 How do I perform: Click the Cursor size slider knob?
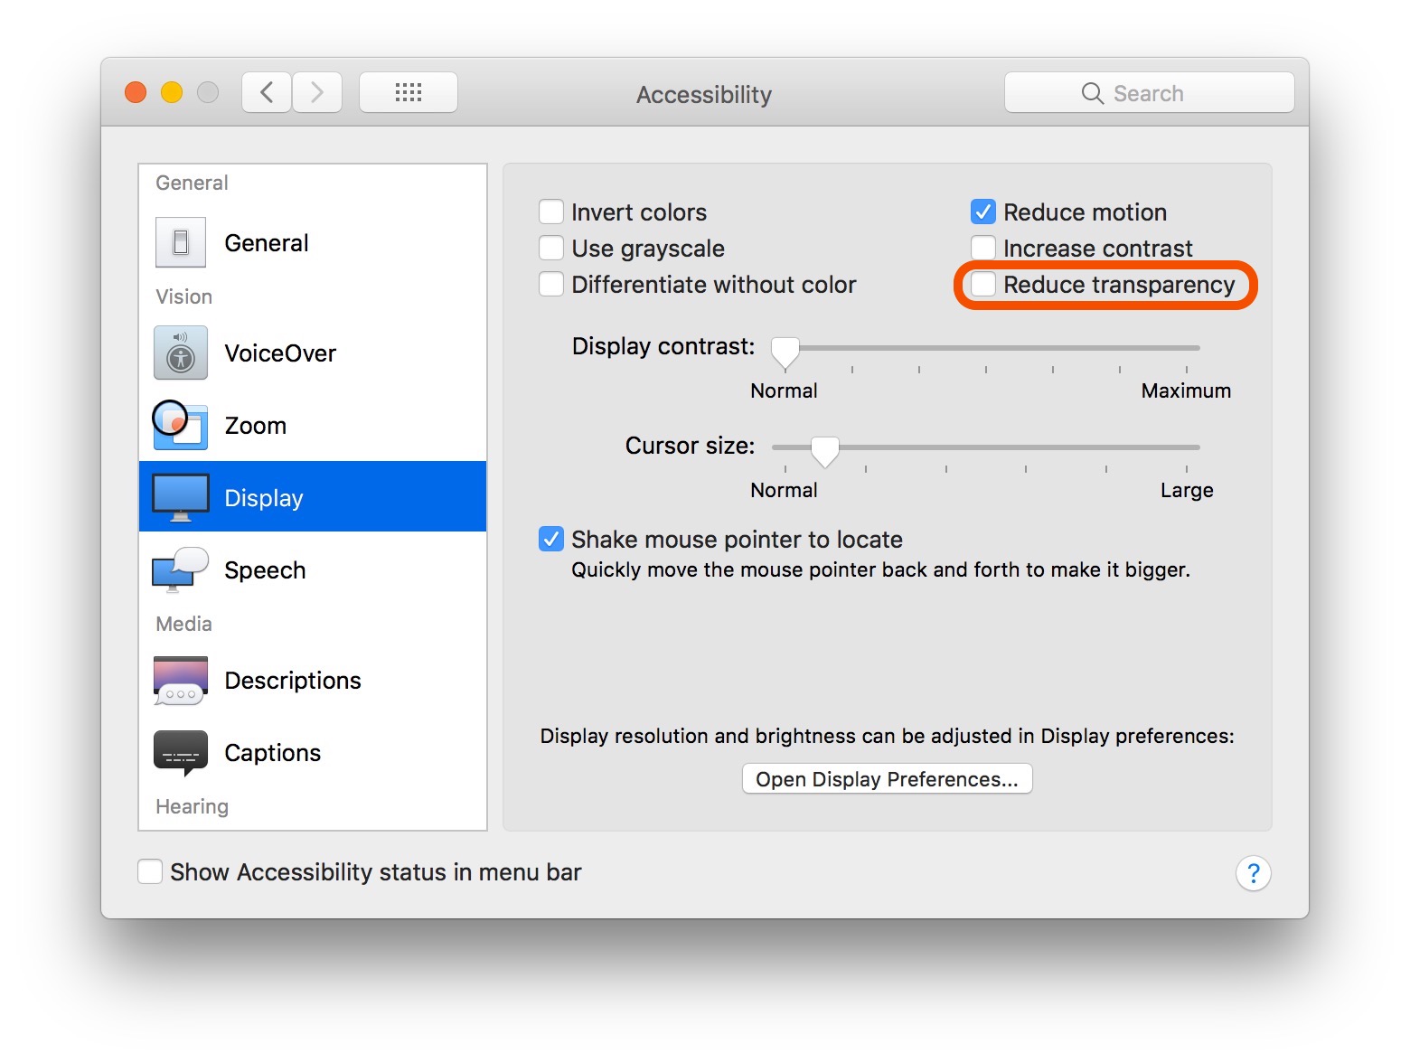tap(824, 451)
